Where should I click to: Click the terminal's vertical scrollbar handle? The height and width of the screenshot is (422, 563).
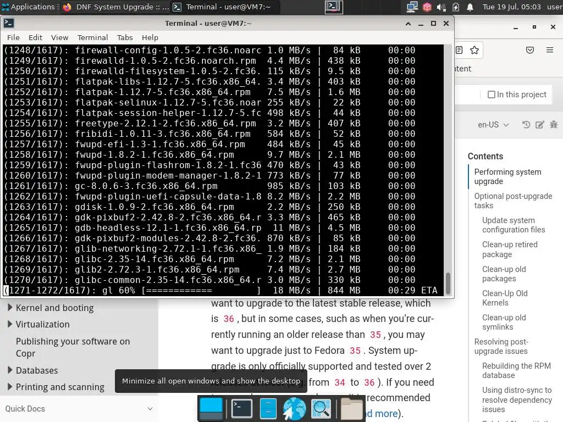448,284
